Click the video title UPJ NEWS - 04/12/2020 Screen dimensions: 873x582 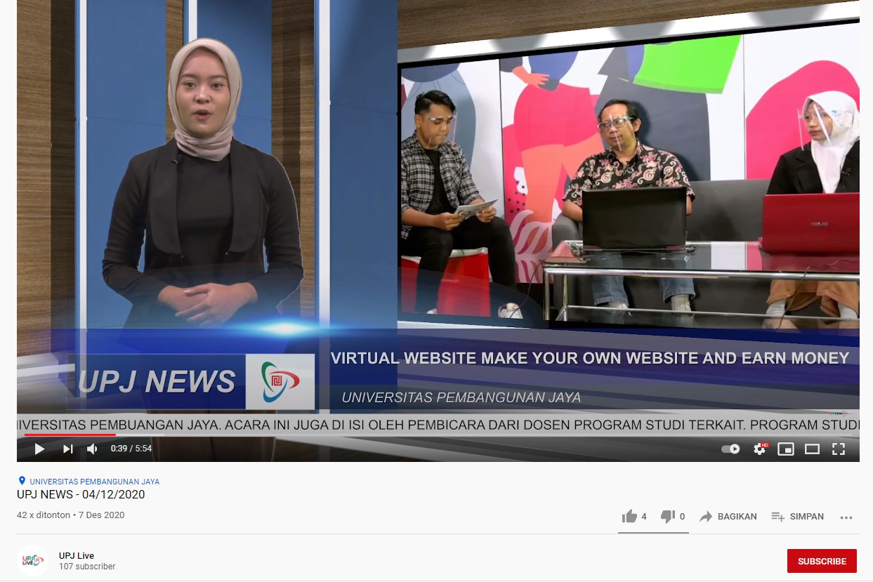pyautogui.click(x=81, y=494)
